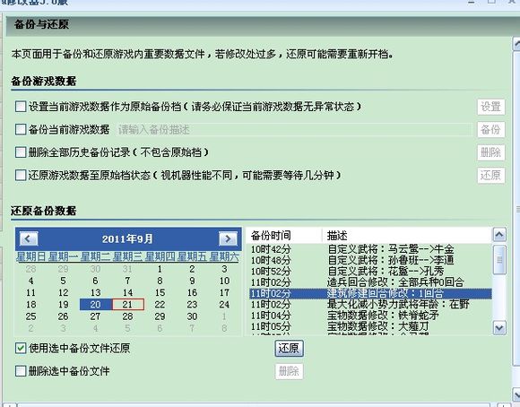Click the 备份 button beside description field
This screenshot has width=520, height=407.
[x=490, y=129]
